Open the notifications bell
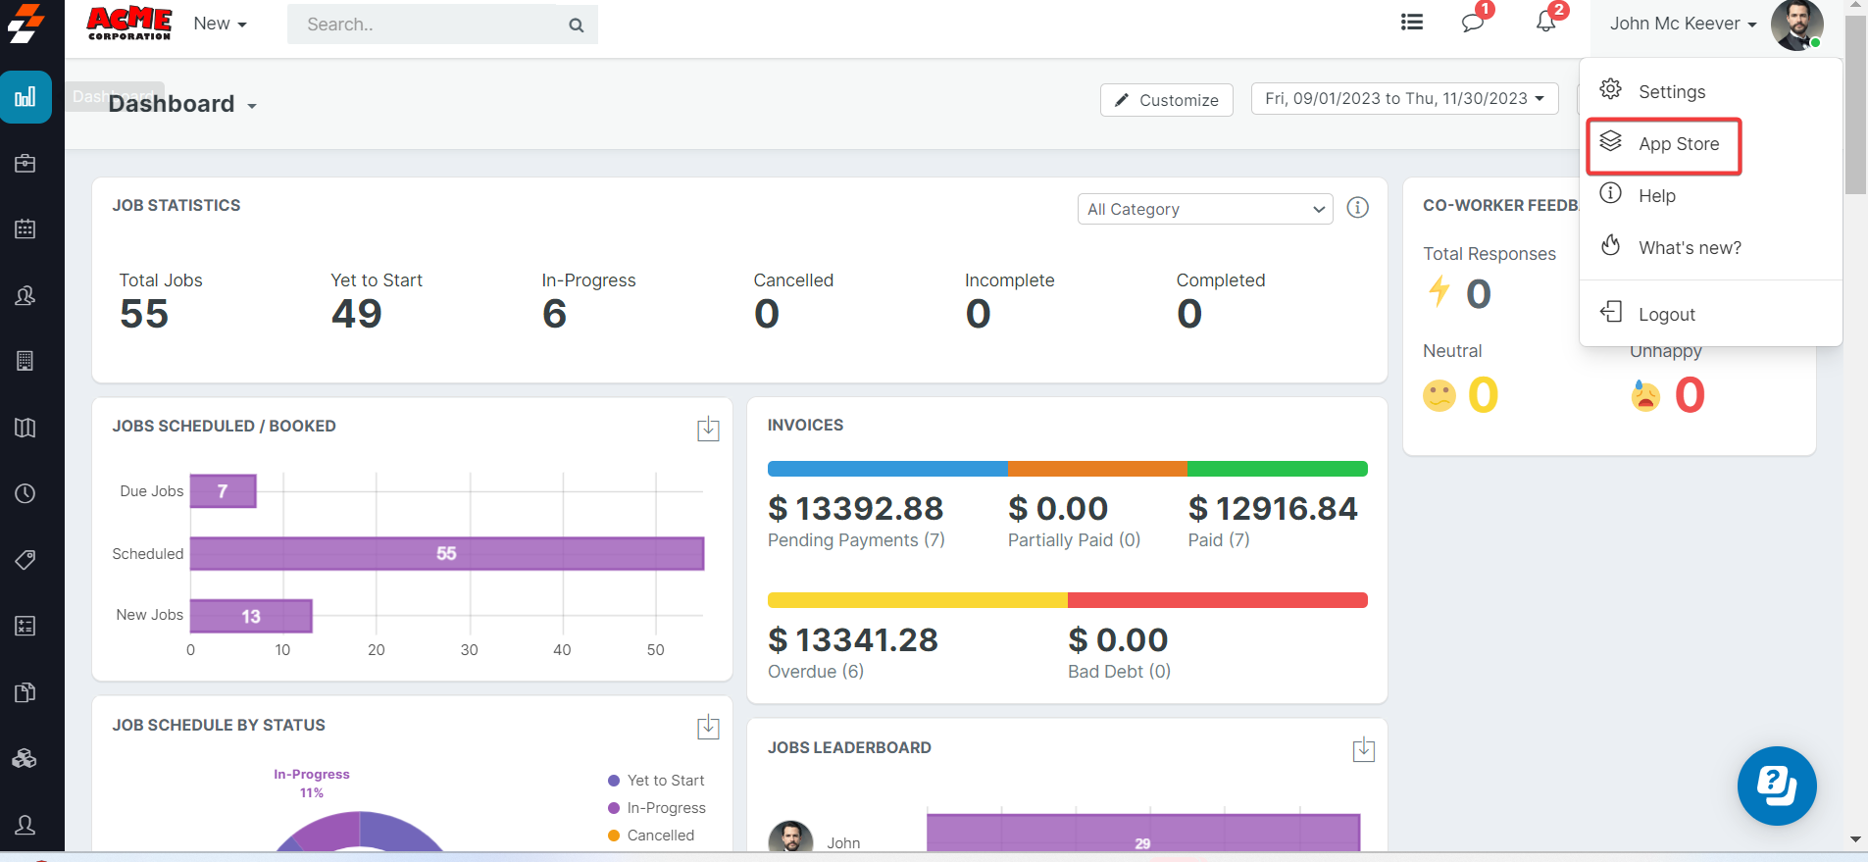The height and width of the screenshot is (862, 1868). pyautogui.click(x=1545, y=23)
